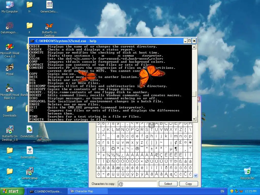
Task: Launch GenericSetup installer icon at bottom
Action: pyautogui.click(x=29, y=173)
